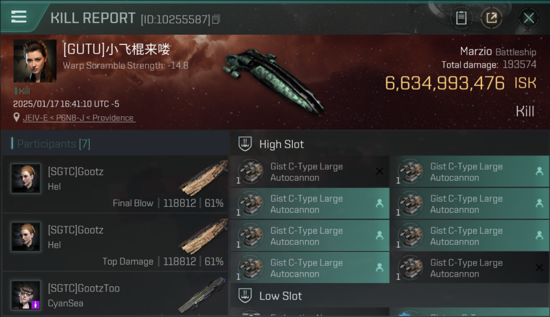Open GootzToo CyanSea participant entry
Image resolution: width=550 pixels, height=317 pixels.
tap(115, 294)
